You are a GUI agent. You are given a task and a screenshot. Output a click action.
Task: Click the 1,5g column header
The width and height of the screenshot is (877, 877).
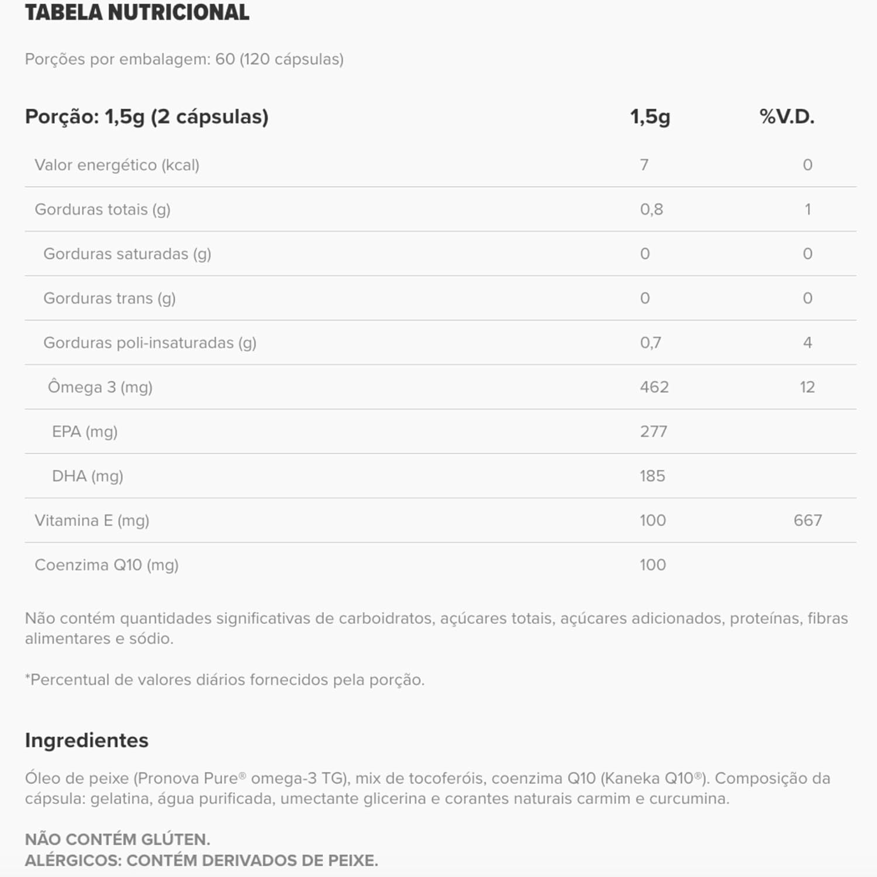coord(650,116)
